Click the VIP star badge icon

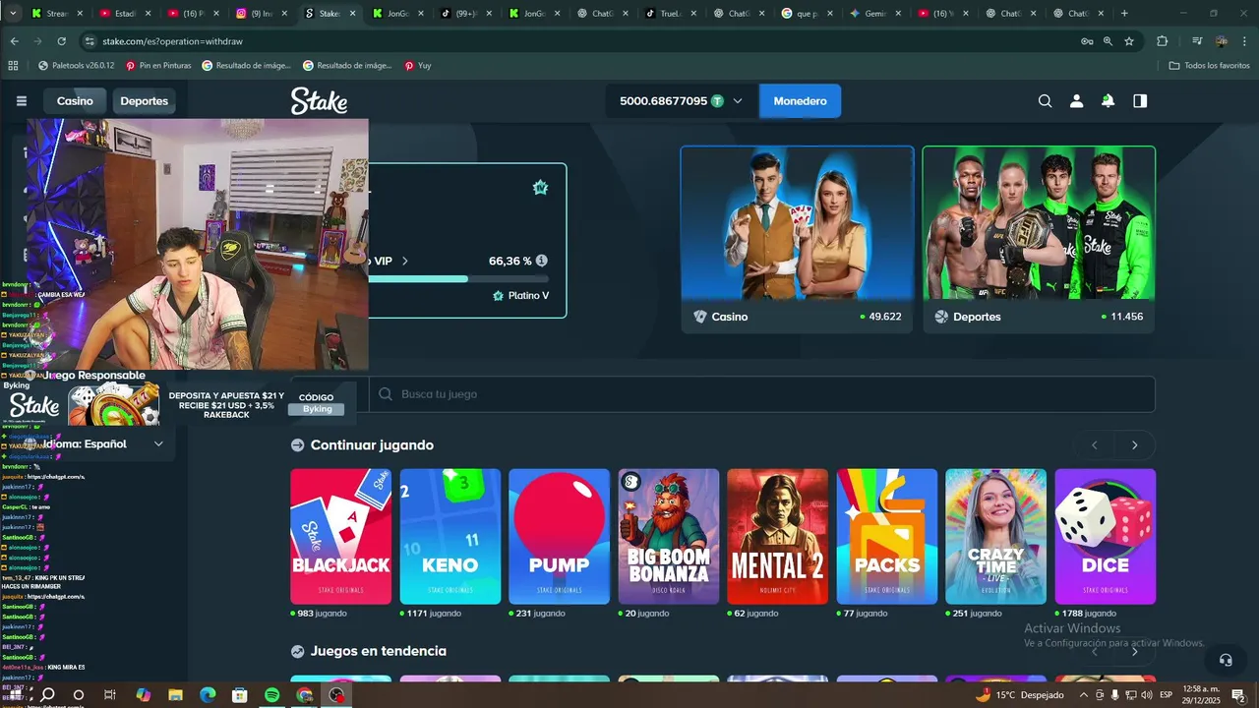pos(540,188)
